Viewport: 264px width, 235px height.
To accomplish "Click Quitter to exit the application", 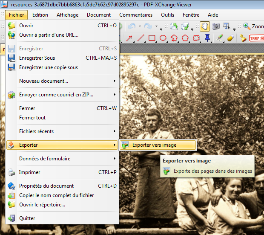I will coord(27,218).
